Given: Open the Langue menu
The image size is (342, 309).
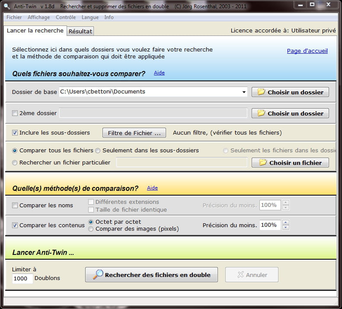Looking at the screenshot, I should 90,17.
